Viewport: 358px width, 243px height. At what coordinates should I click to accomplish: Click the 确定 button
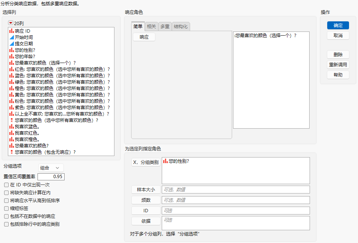click(x=338, y=25)
